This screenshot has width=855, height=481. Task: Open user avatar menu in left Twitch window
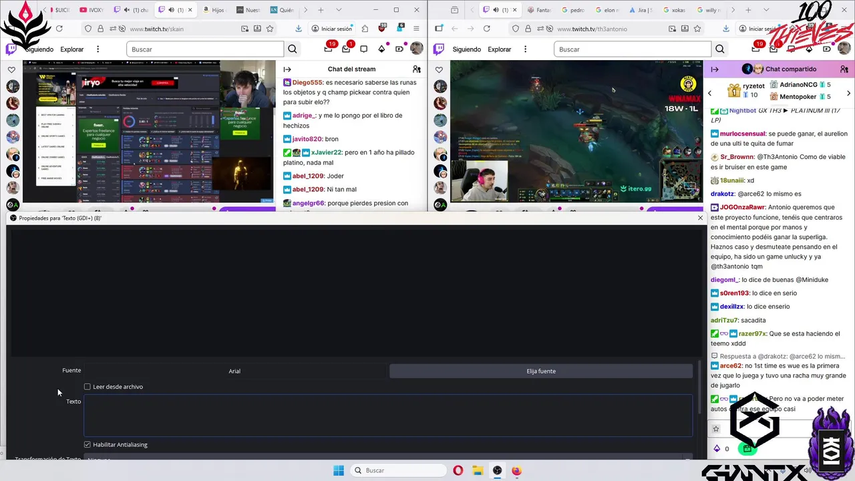pyautogui.click(x=416, y=49)
